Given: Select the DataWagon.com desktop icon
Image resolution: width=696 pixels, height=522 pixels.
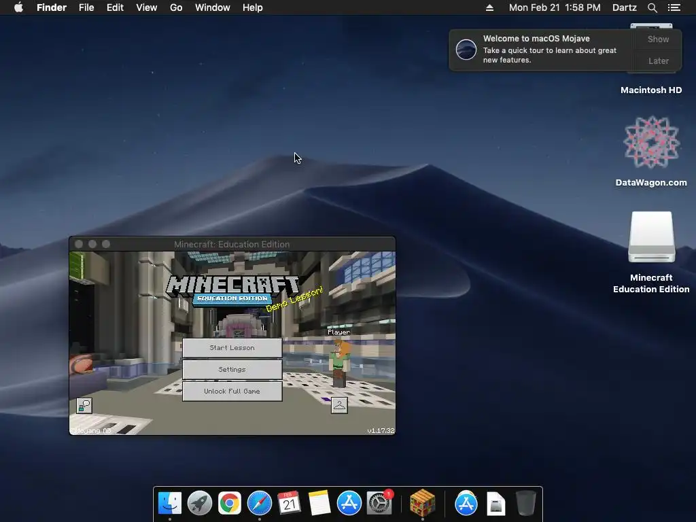Looking at the screenshot, I should point(651,143).
